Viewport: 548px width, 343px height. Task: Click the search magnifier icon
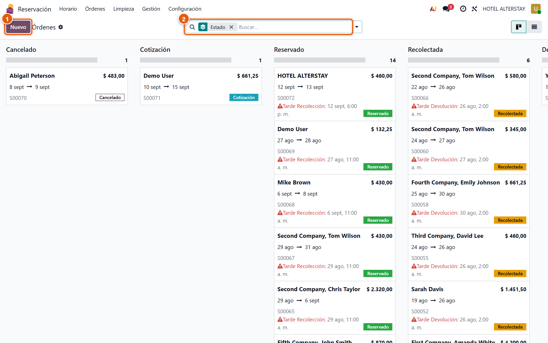[x=193, y=27]
